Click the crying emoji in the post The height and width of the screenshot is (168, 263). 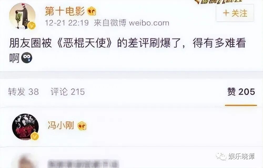click(x=27, y=58)
